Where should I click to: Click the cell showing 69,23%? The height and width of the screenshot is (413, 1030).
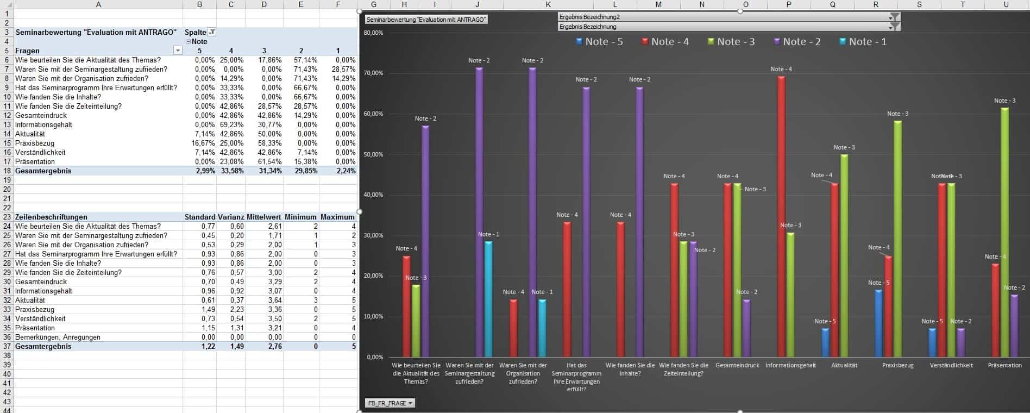point(231,124)
